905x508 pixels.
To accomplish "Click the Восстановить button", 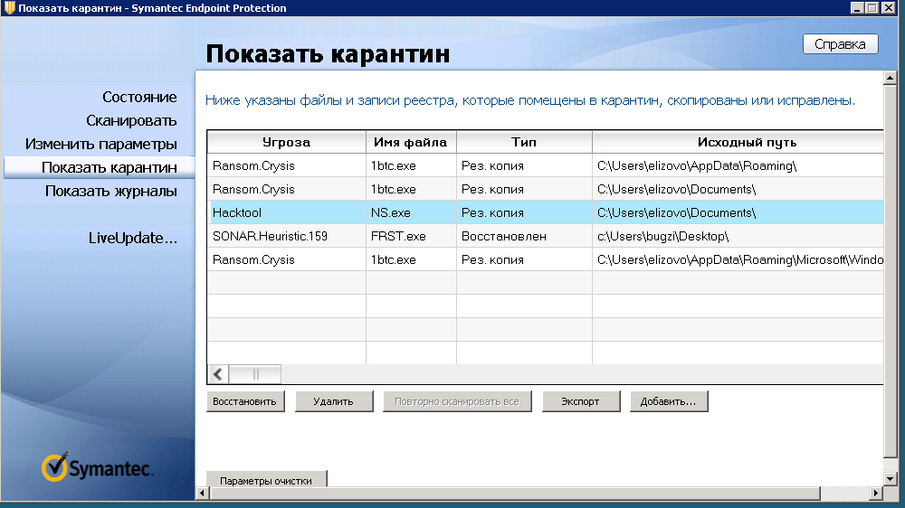I will coord(245,401).
